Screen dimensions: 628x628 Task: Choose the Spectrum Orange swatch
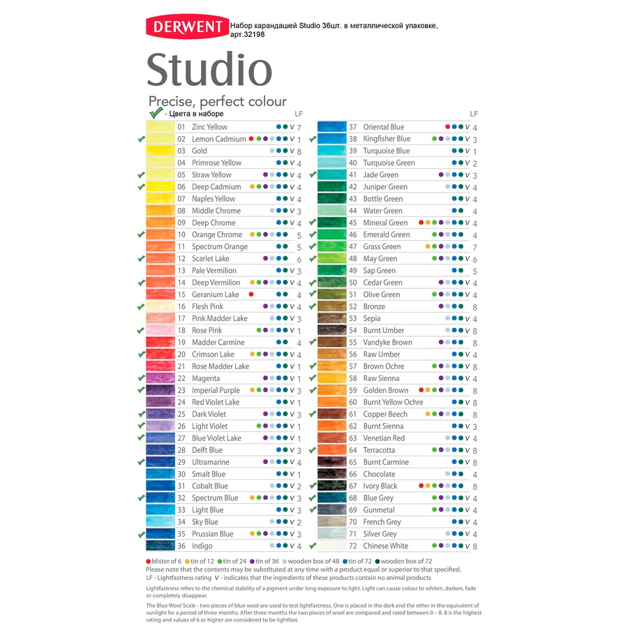pos(160,247)
